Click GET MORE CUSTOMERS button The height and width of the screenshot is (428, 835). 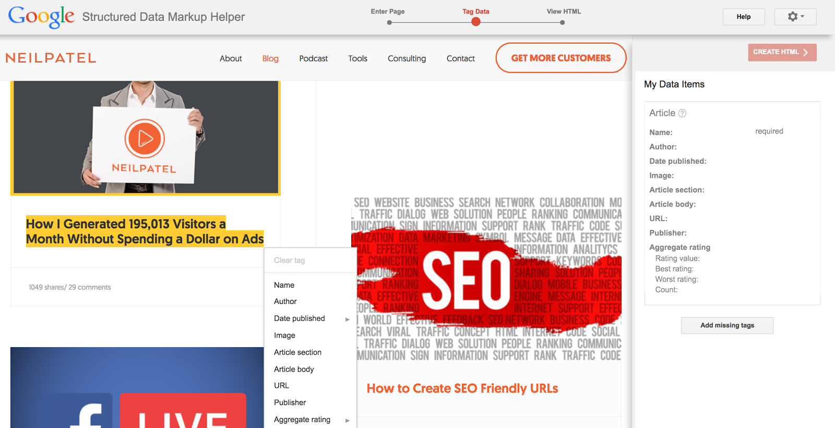(561, 58)
